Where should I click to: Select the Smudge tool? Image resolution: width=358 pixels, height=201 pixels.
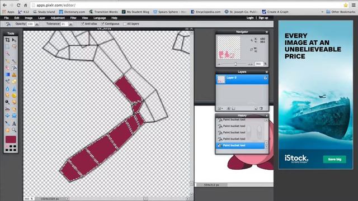coord(7,95)
